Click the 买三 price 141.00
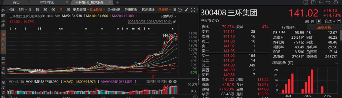Viewport: 342px width, 98px height. [229, 65]
